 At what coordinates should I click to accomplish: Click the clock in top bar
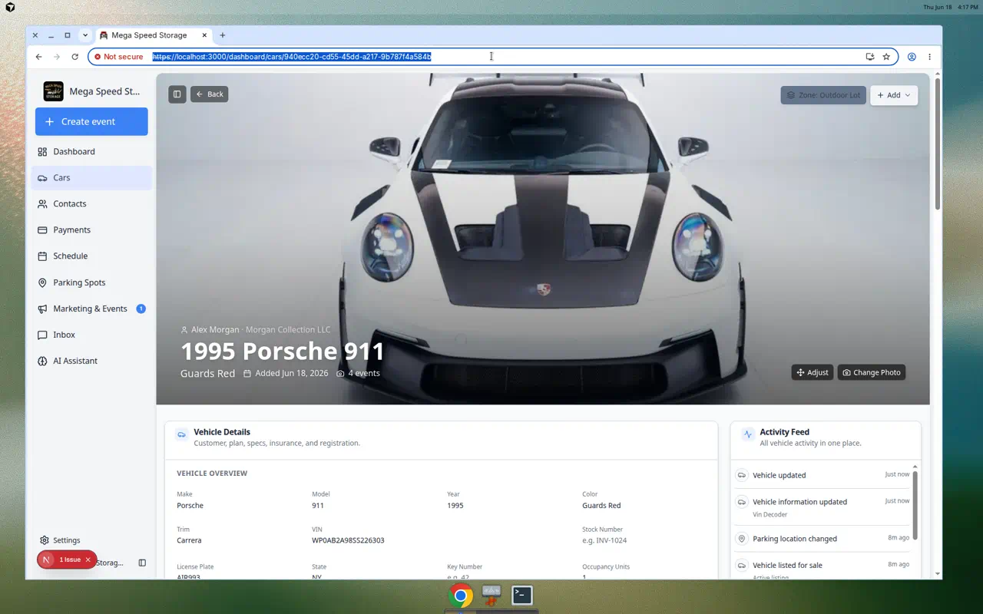click(968, 7)
